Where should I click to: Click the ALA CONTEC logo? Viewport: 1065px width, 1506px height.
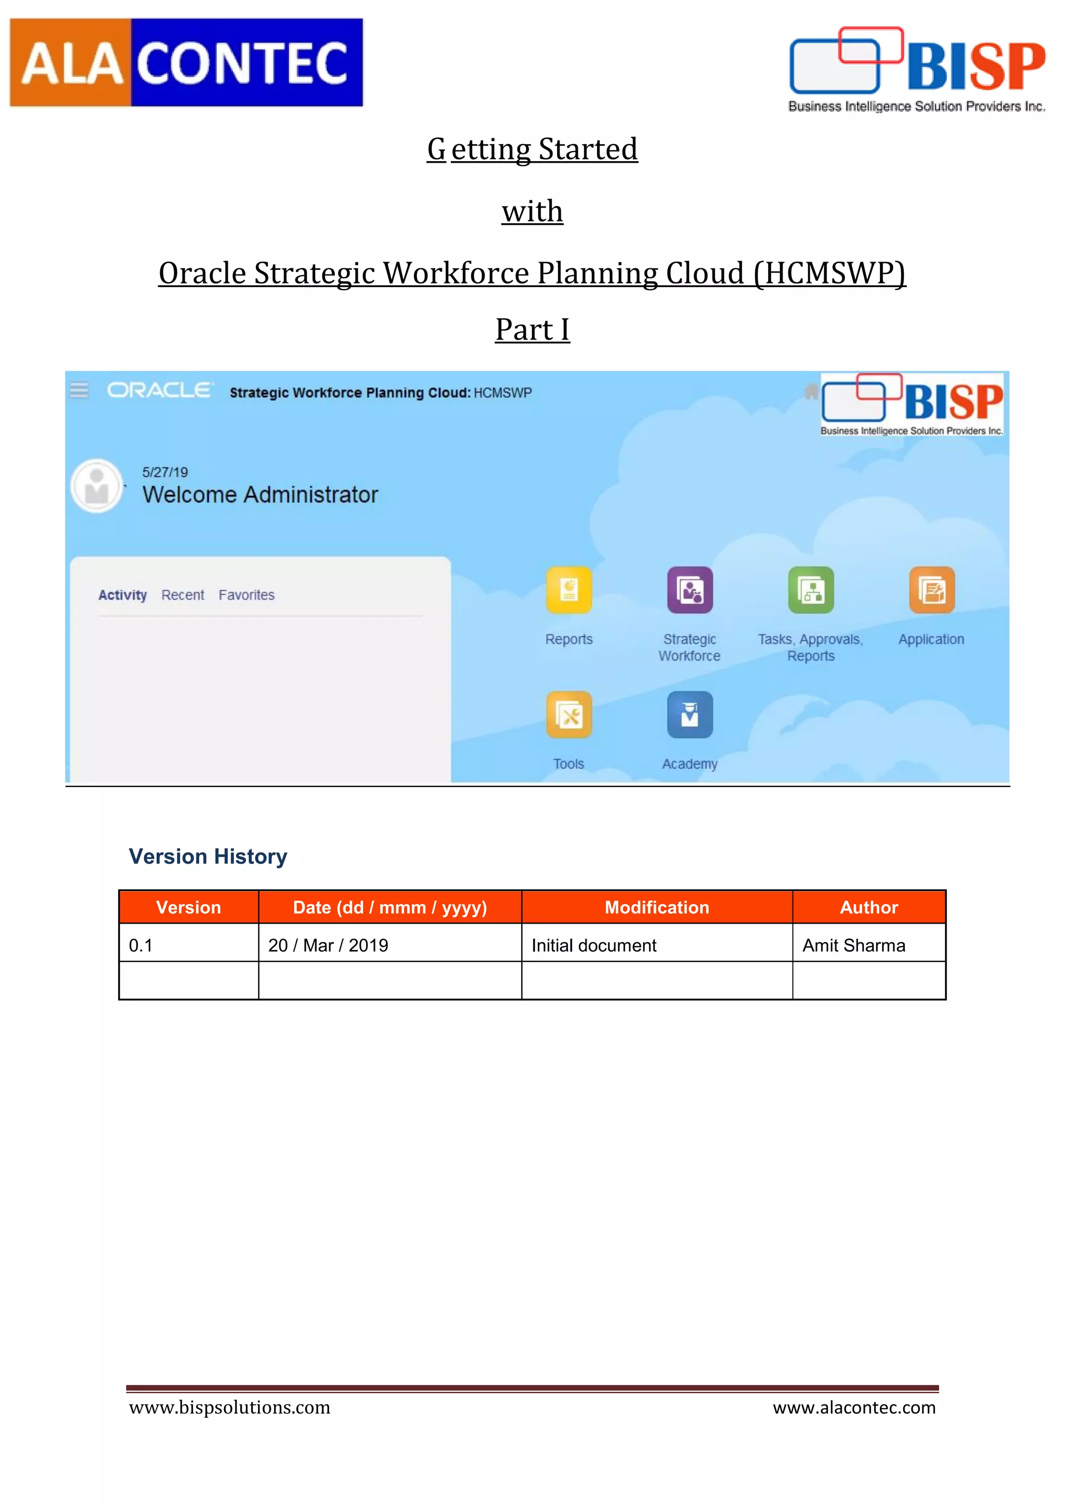pyautogui.click(x=186, y=62)
